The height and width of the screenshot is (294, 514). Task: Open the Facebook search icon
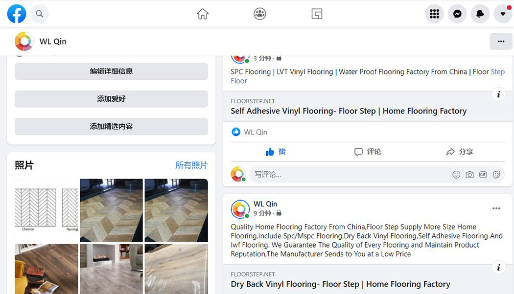click(x=40, y=14)
